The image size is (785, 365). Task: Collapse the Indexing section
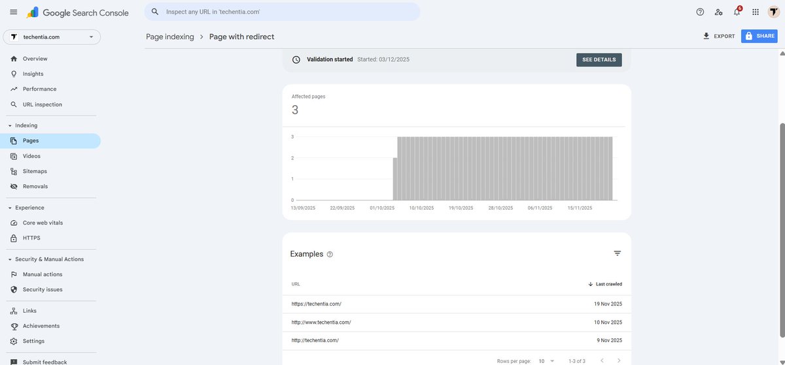pyautogui.click(x=10, y=125)
